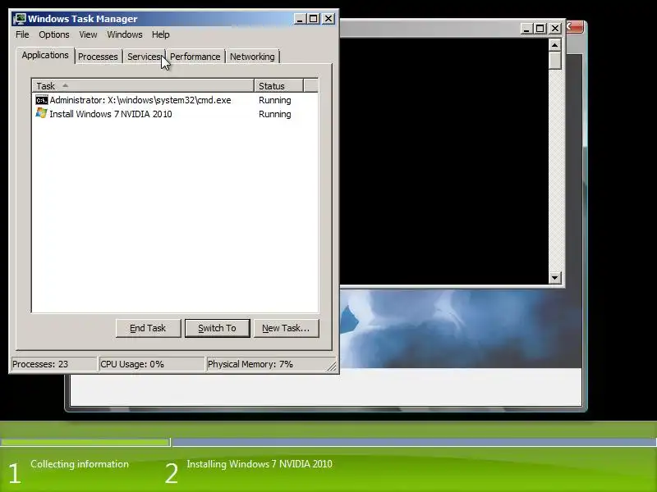Viewport: 657px width, 492px height.
Task: Click Collecting information step label
Action: (80, 464)
